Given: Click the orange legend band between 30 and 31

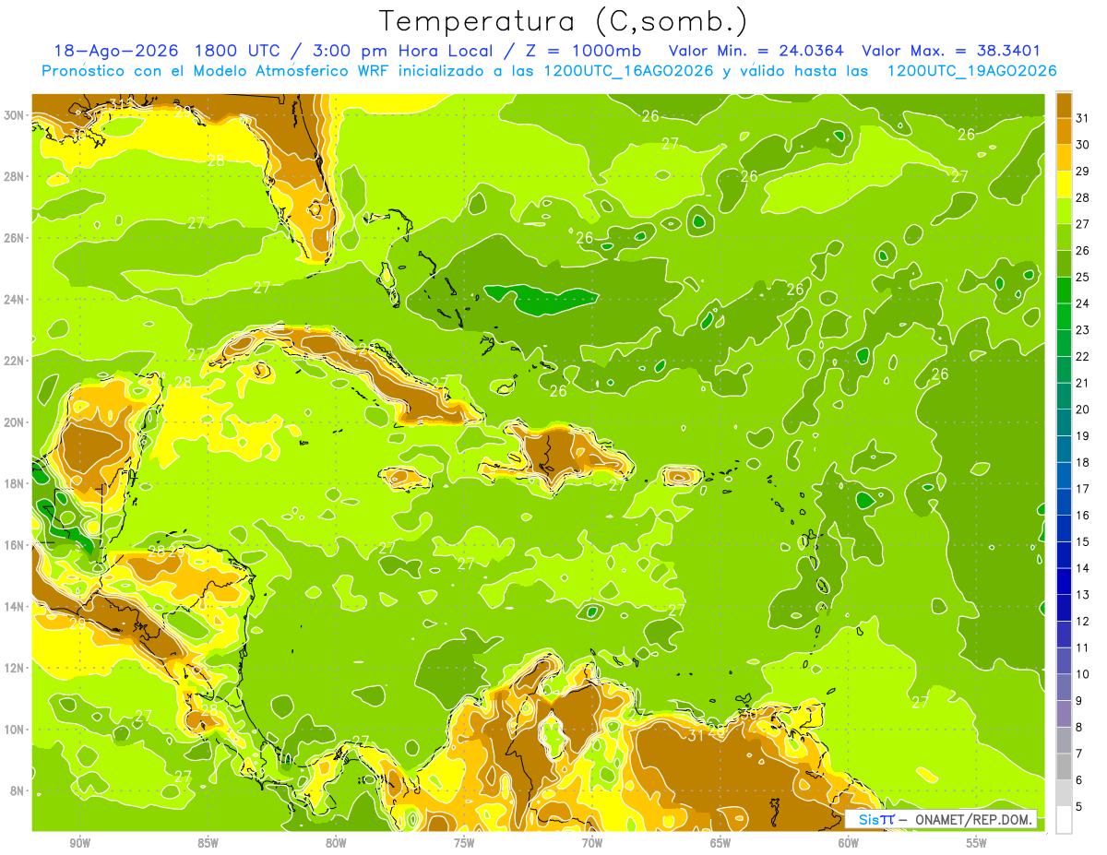Looking at the screenshot, I should (1064, 131).
